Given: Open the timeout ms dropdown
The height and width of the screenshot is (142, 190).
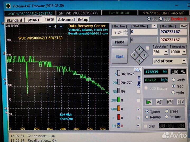Looking at the screenshot, I should (x=184, y=52).
